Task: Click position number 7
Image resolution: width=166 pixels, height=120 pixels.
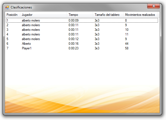Action: click(x=7, y=48)
